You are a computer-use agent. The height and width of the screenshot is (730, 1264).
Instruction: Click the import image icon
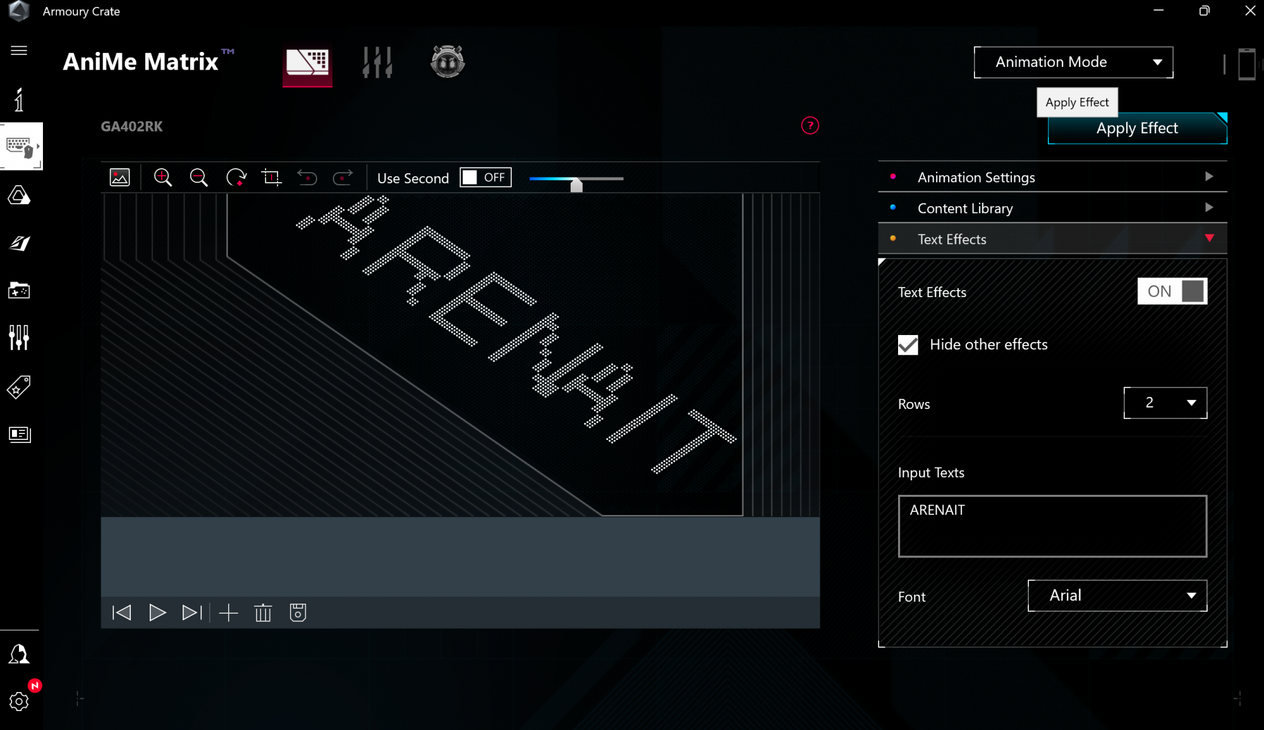coord(119,178)
